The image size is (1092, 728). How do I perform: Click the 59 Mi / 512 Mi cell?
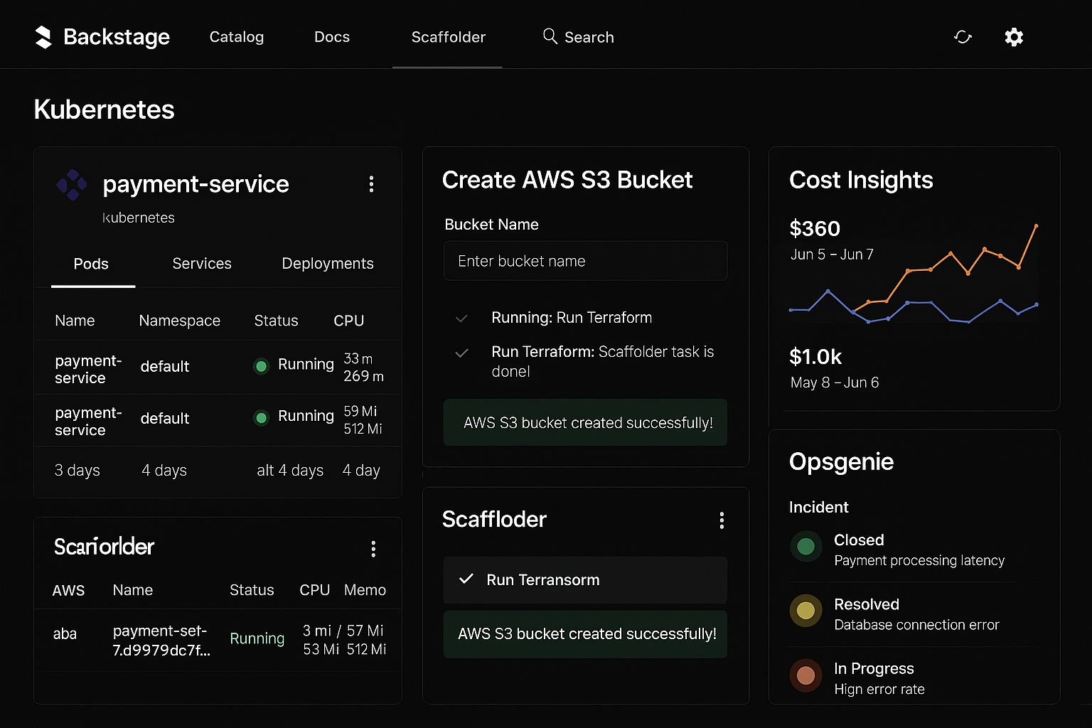363,419
